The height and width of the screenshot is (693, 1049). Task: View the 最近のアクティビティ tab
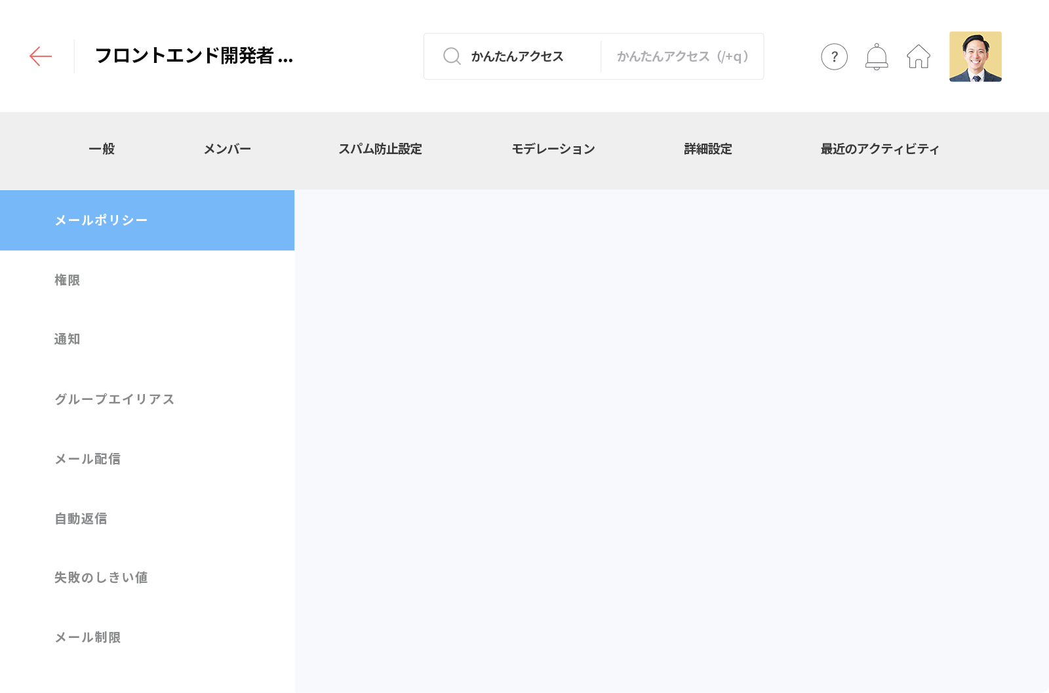click(x=879, y=149)
